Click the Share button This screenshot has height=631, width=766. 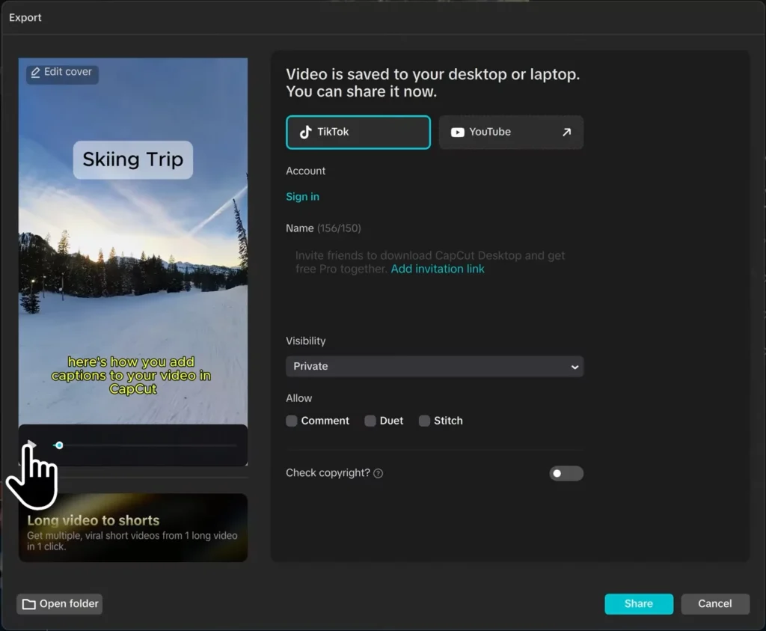click(x=639, y=604)
